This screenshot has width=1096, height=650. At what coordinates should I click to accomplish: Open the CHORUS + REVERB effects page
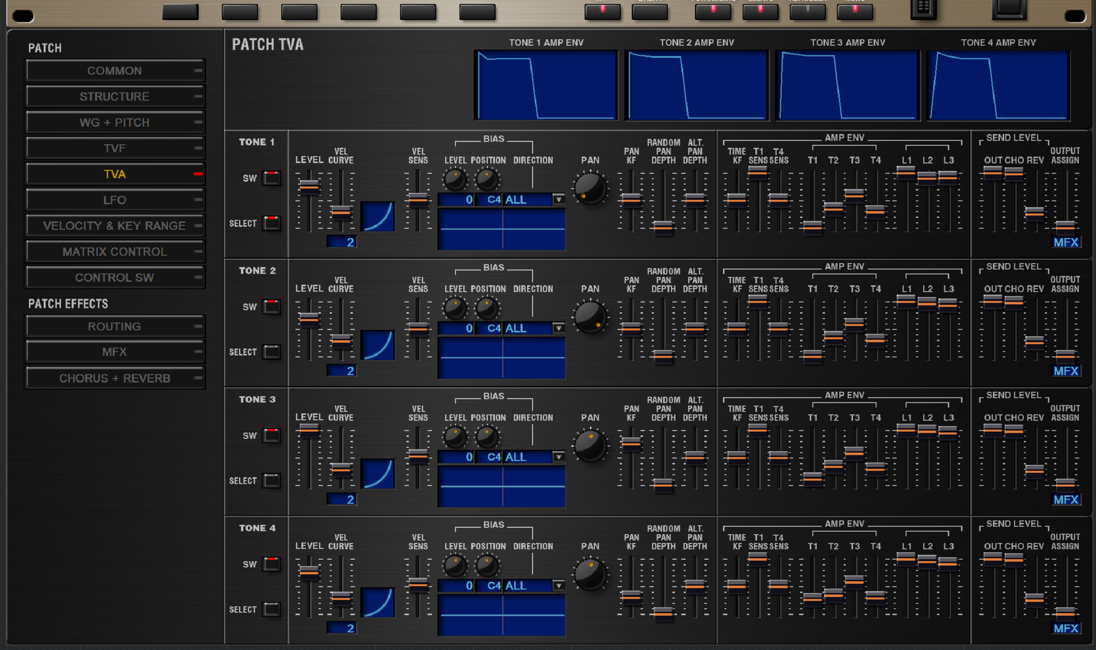[x=114, y=378]
